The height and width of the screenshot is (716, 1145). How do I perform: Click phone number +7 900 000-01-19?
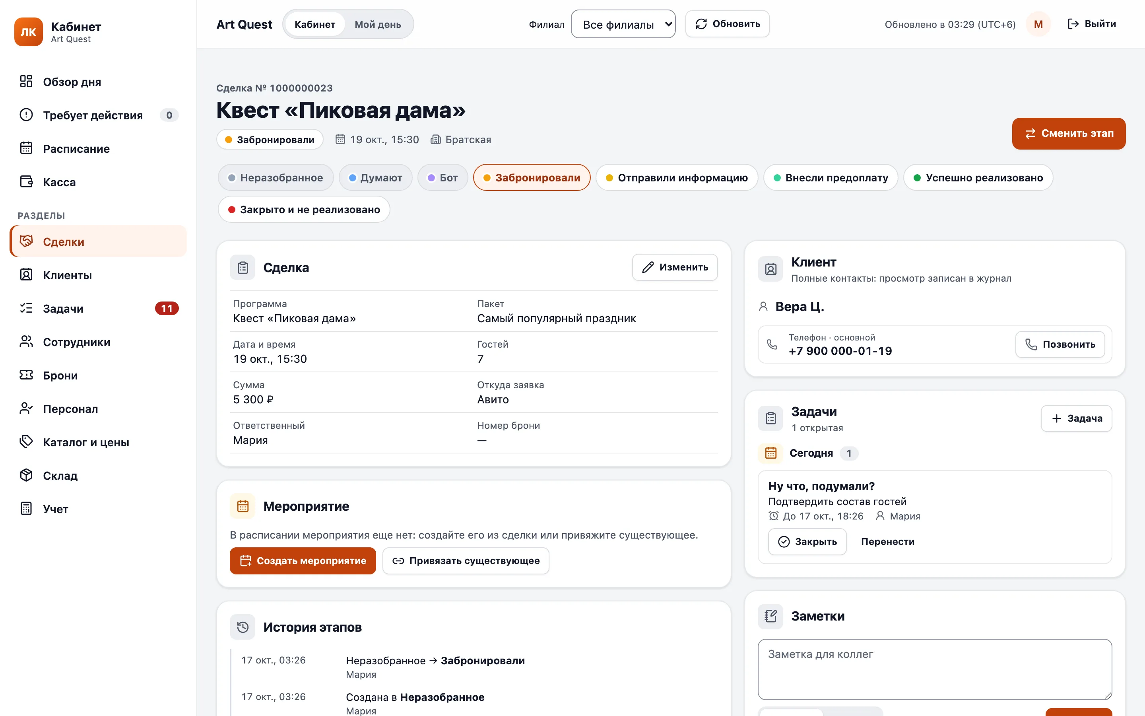coord(840,351)
